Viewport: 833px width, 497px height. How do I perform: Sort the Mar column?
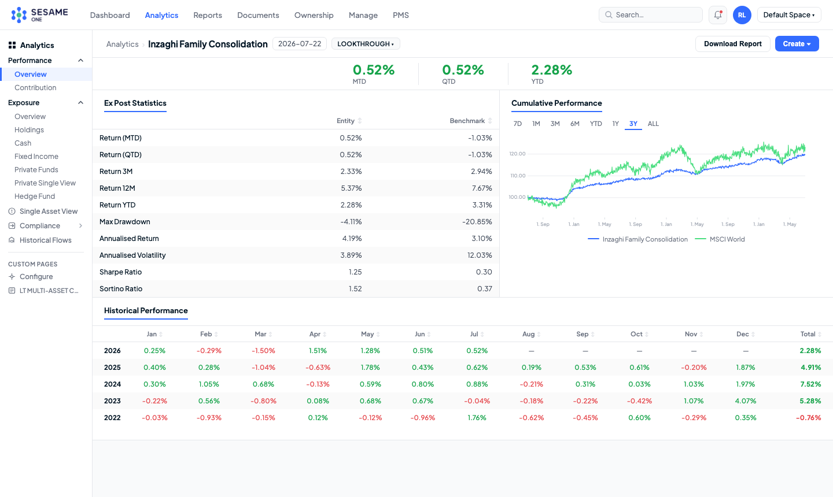pos(271,335)
